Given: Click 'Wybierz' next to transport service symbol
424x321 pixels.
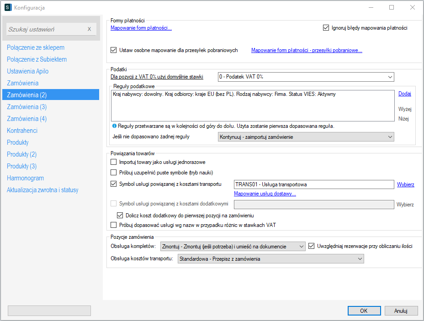Looking at the screenshot, I should click(405, 184).
